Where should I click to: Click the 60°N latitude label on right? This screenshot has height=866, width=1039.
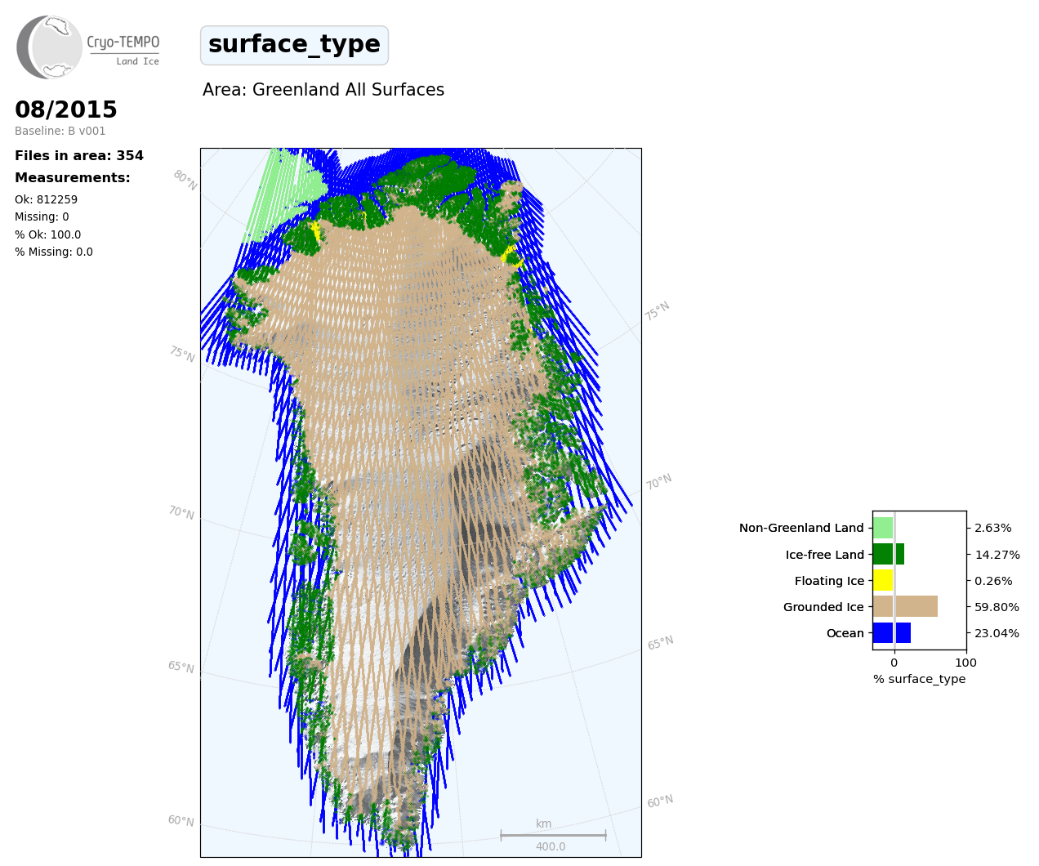(660, 801)
